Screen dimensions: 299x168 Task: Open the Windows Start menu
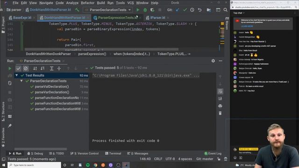[x=4, y=165]
